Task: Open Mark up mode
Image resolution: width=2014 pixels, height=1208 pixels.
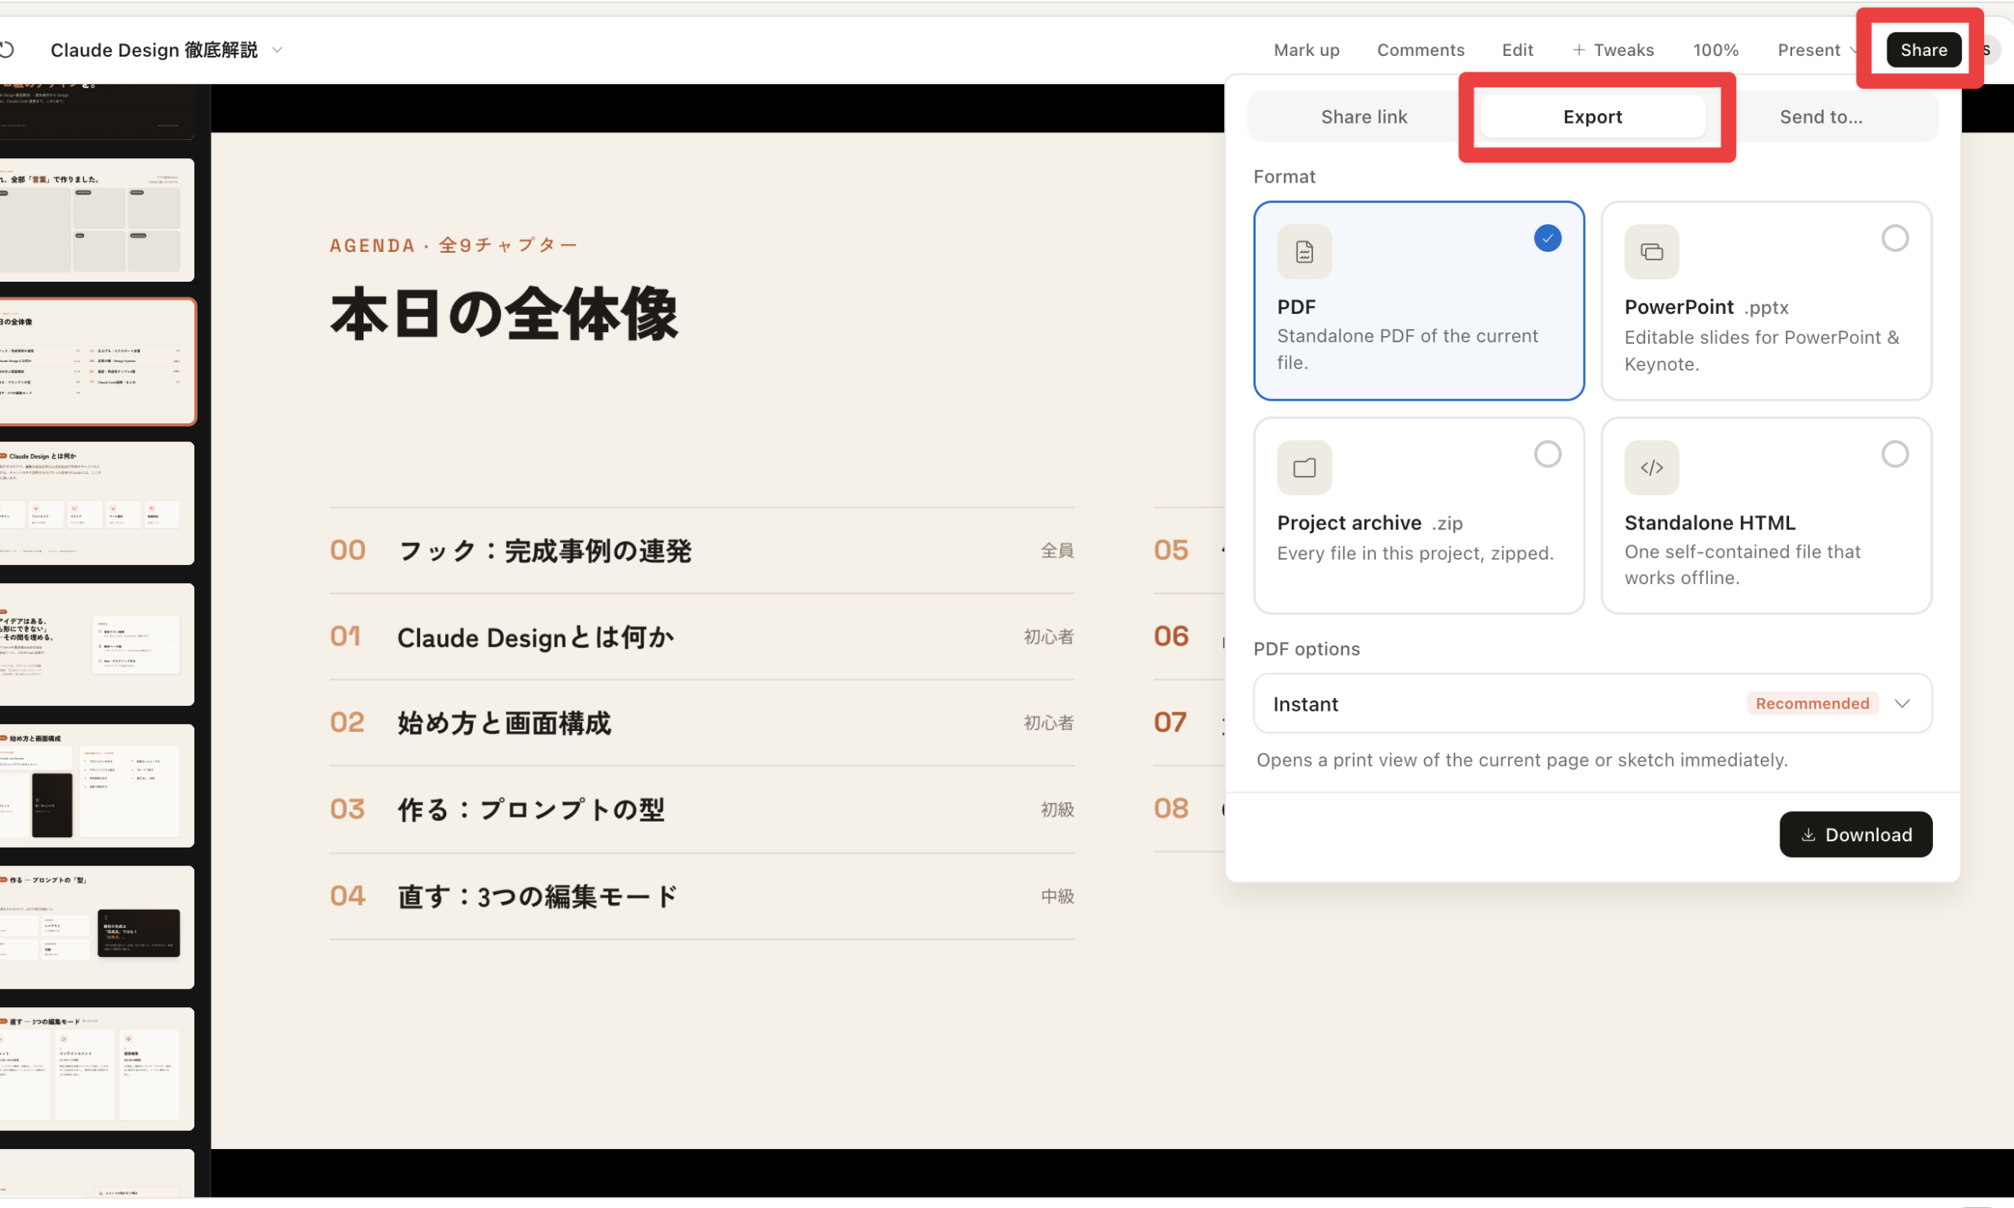Action: (x=1306, y=50)
